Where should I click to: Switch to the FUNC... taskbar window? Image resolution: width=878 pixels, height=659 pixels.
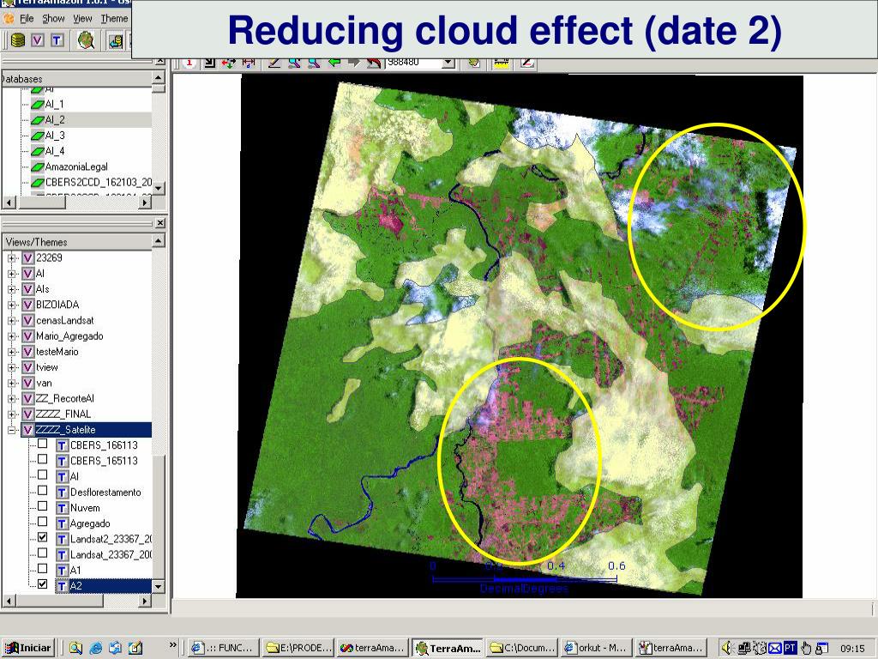224,649
